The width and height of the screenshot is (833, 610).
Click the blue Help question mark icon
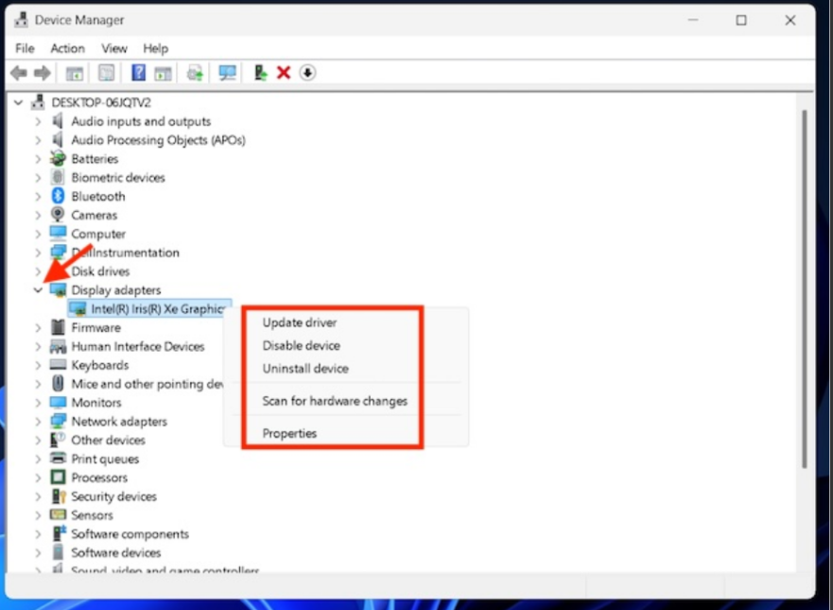coord(138,73)
